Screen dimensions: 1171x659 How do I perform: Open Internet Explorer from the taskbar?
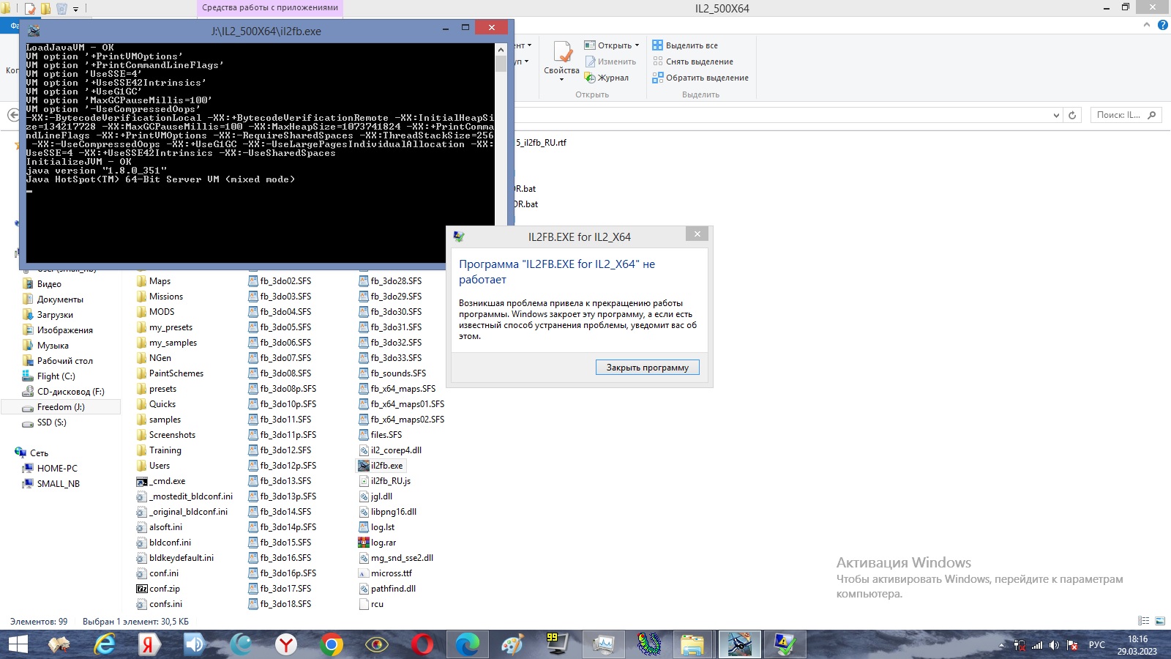pyautogui.click(x=105, y=644)
